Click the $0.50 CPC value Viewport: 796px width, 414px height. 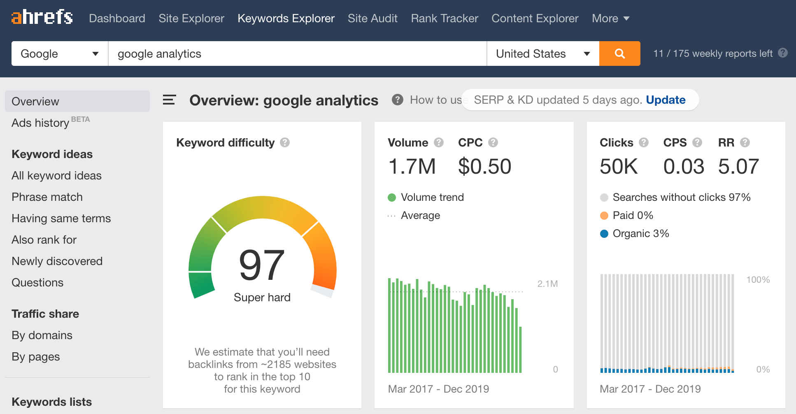click(485, 166)
